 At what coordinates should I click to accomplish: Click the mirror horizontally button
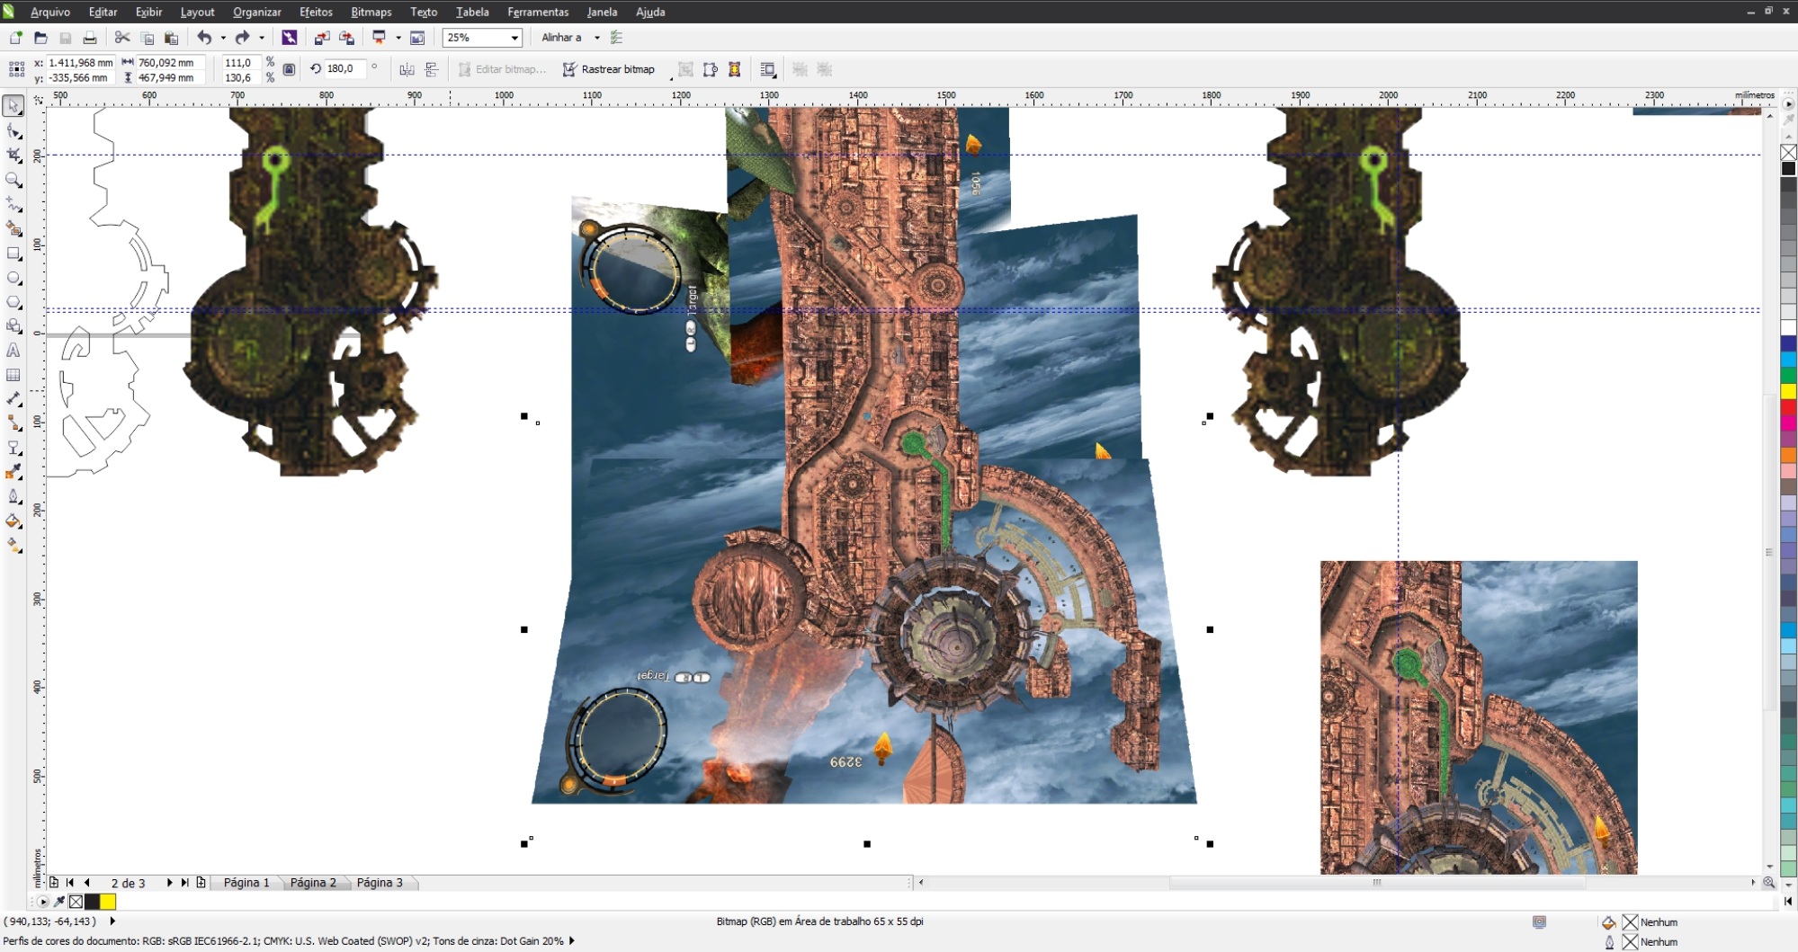(407, 69)
